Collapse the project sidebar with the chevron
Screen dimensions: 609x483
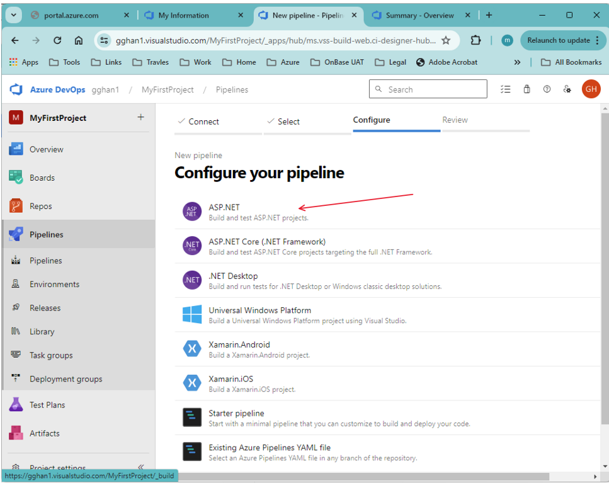tap(142, 467)
